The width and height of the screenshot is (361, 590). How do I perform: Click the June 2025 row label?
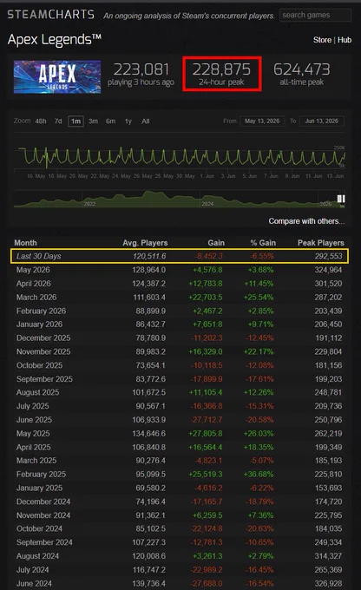tap(34, 420)
